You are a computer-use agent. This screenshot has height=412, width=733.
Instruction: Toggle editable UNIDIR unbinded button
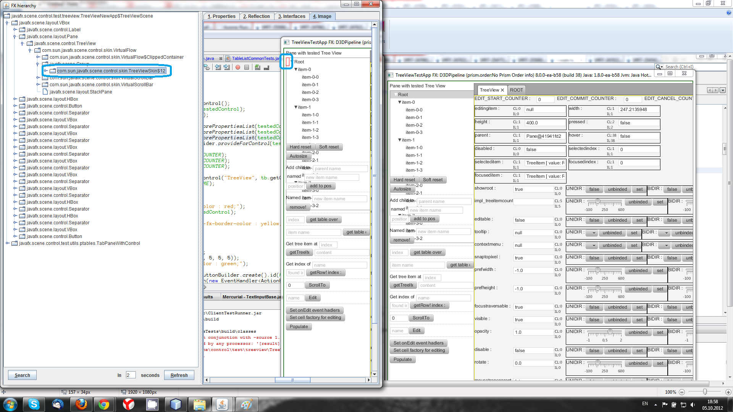point(617,220)
